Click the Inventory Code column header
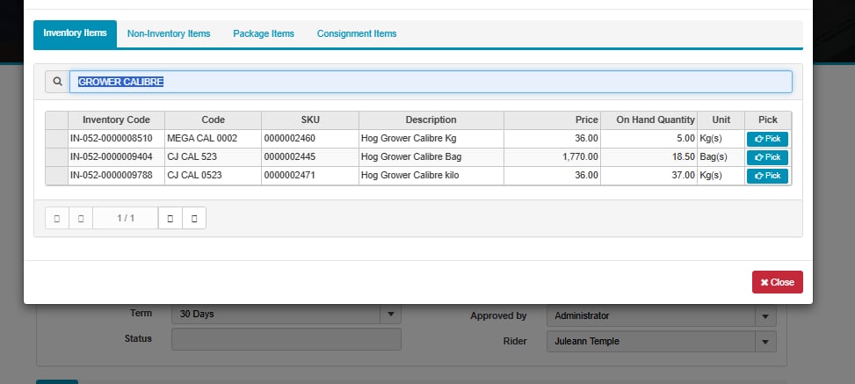855x384 pixels. pyautogui.click(x=116, y=120)
